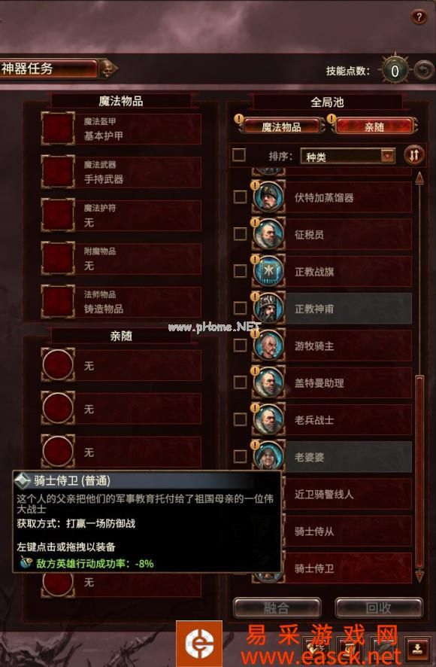Select the 正教战旗 banner icon
This screenshot has height=667, width=436.
click(x=268, y=271)
